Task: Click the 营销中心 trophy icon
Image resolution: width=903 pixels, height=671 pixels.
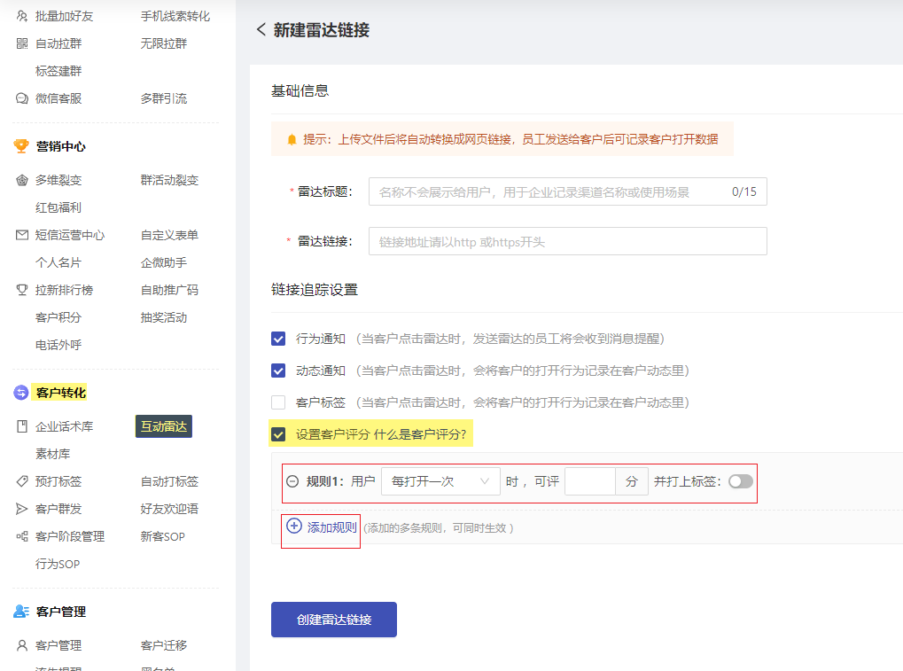Action: (x=21, y=146)
